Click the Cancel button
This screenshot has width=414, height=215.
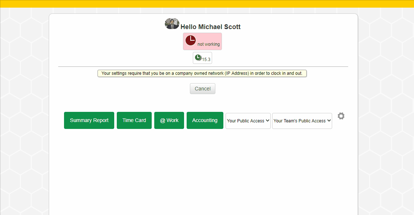(203, 89)
